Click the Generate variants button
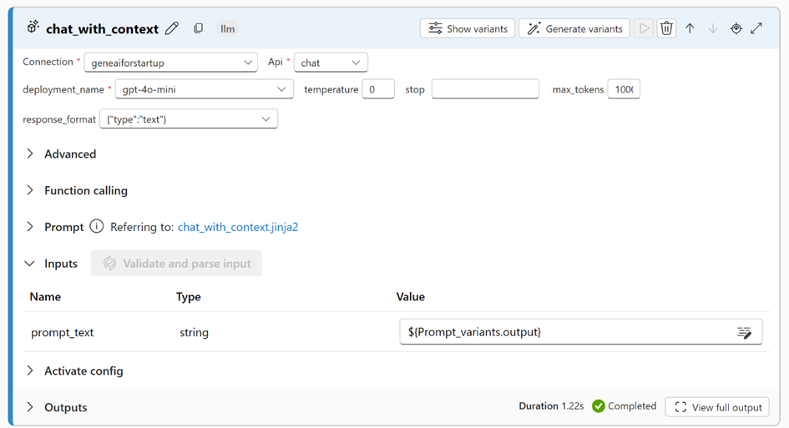The height and width of the screenshot is (428, 789). (x=574, y=28)
